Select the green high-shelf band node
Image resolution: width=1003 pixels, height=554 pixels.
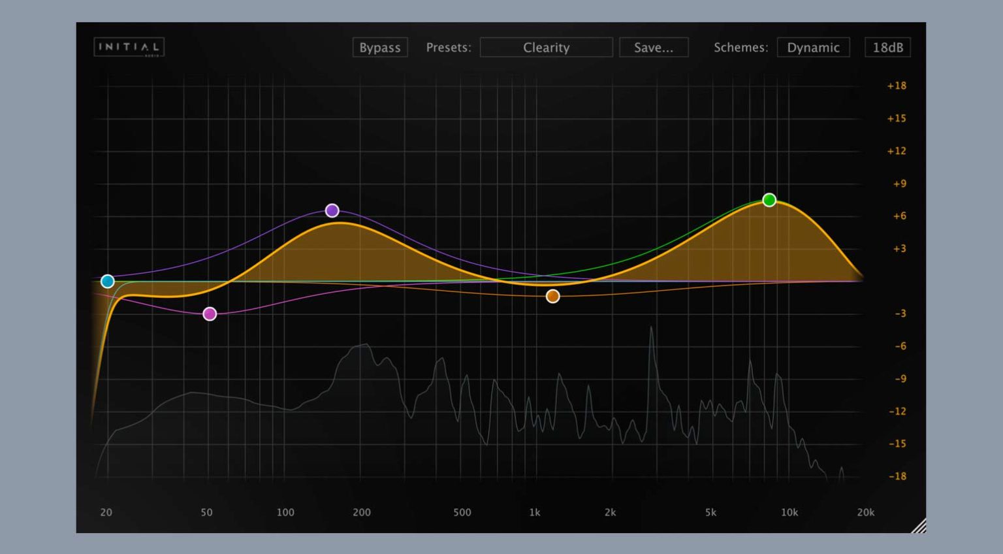click(x=769, y=200)
